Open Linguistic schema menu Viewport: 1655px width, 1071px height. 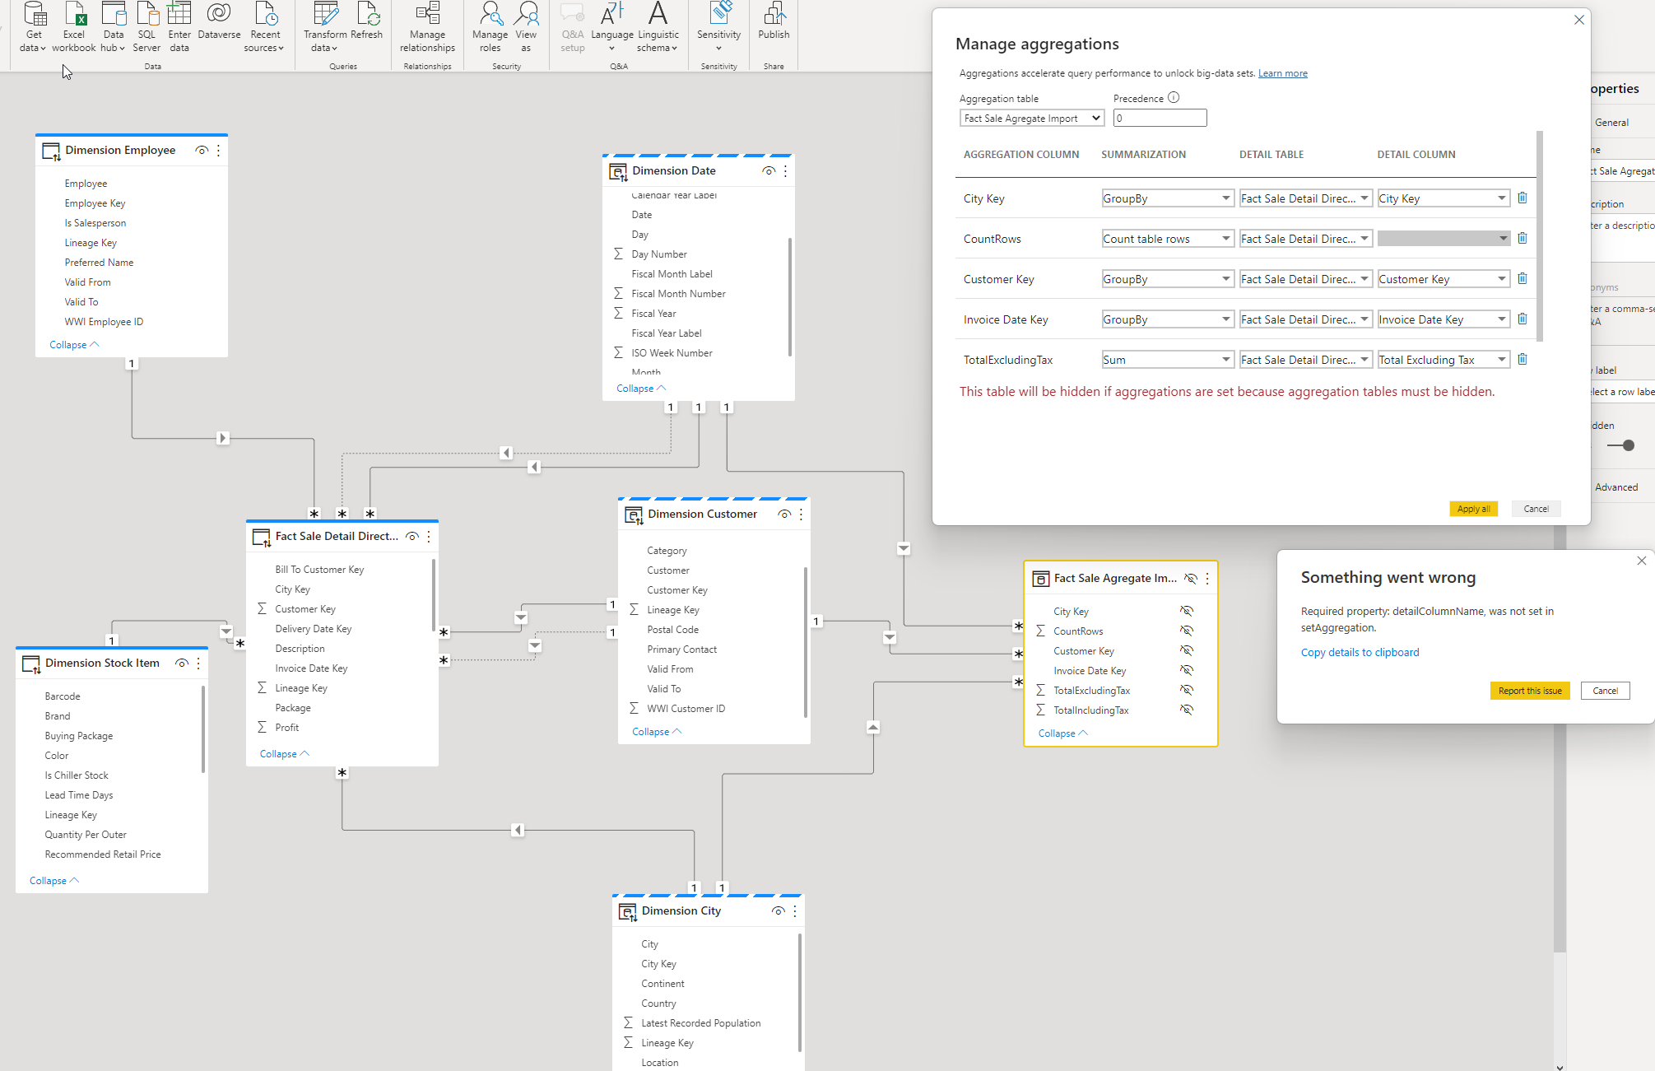tap(658, 27)
